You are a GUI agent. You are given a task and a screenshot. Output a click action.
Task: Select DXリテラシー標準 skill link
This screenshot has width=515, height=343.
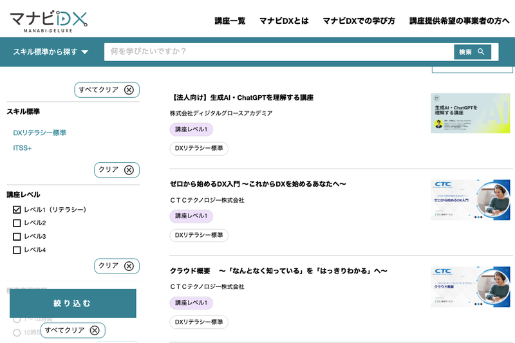[x=40, y=133]
